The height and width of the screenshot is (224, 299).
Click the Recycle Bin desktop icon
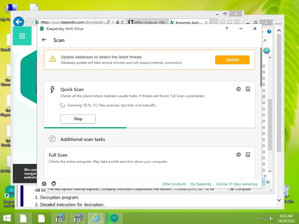pos(288,194)
